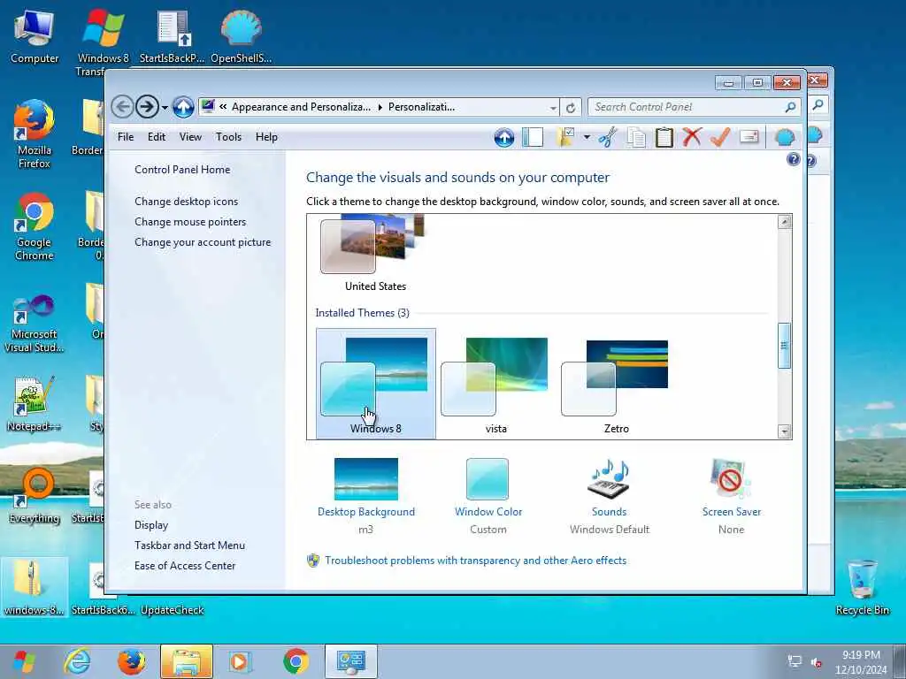Click the Back navigation arrow
Image resolution: width=906 pixels, height=679 pixels.
122,107
